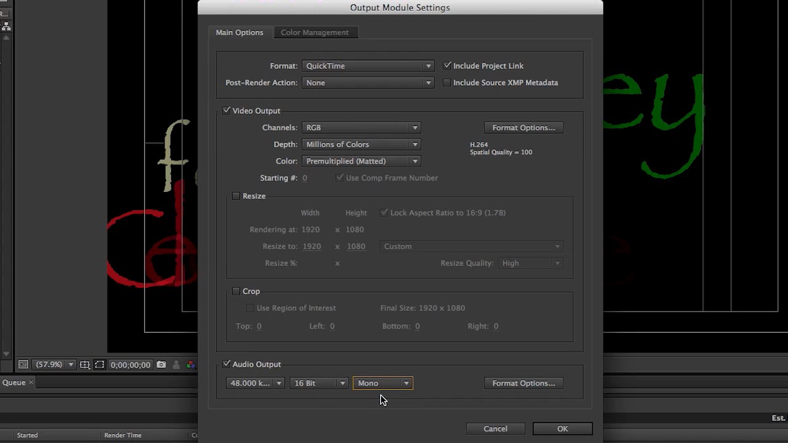Click the Est. label in the render queue
Viewport: 788px width, 443px height.
point(778,418)
